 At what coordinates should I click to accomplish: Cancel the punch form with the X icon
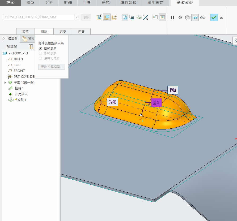221,18
